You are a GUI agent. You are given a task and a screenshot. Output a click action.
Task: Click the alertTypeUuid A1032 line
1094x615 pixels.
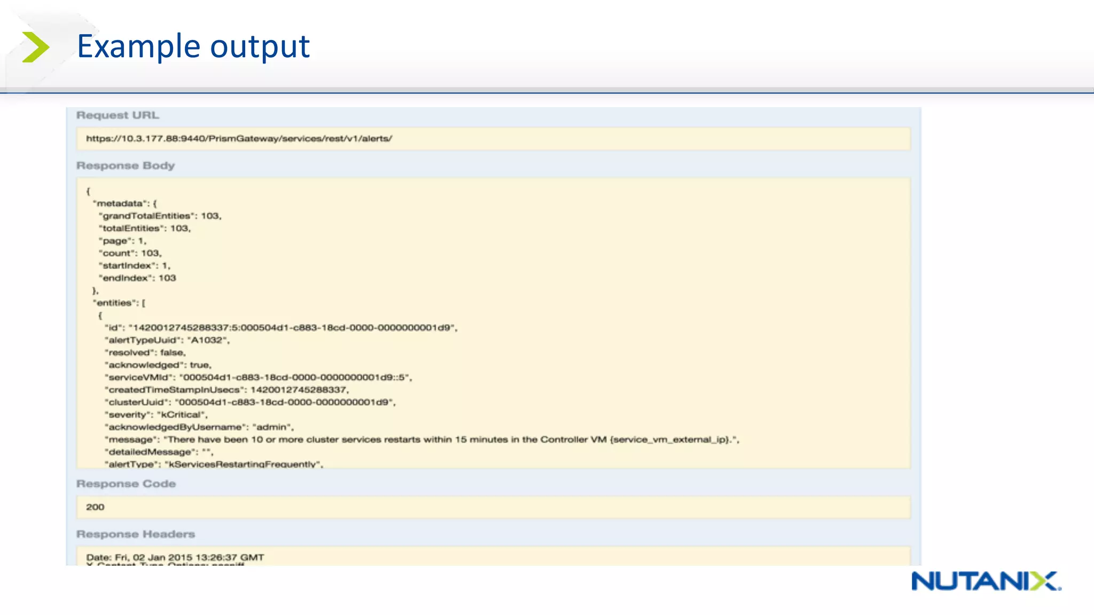[167, 340]
